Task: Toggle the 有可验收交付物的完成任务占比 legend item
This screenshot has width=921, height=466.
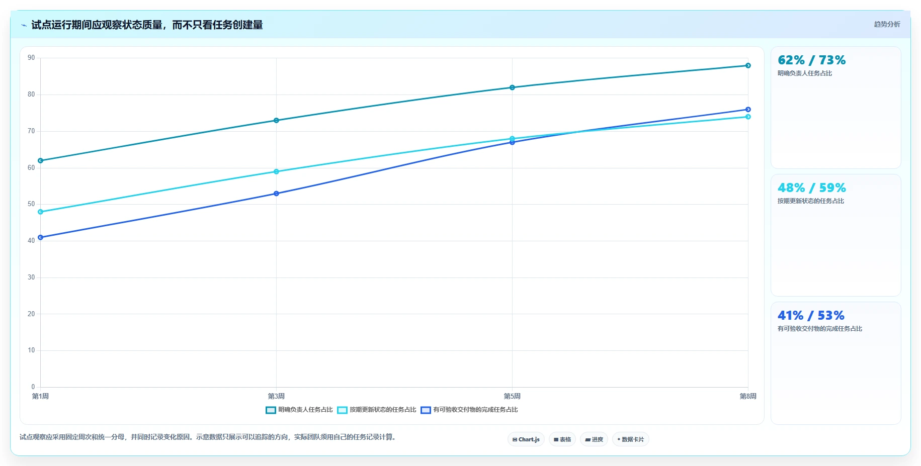Action: coord(469,410)
